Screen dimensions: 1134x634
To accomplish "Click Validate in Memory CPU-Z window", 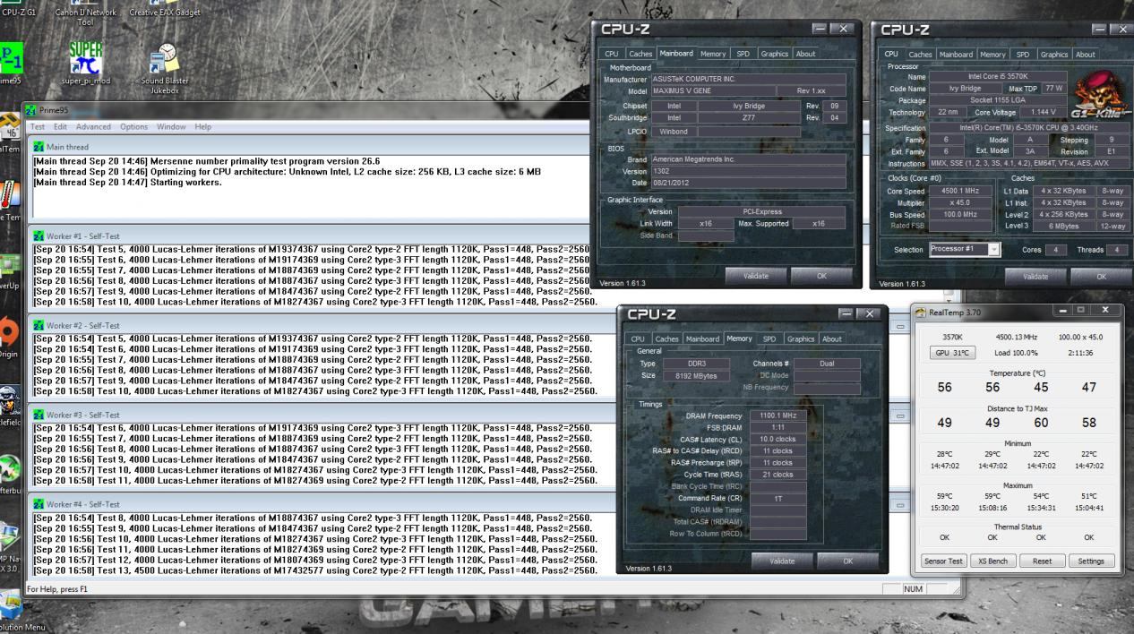I will click(x=782, y=561).
